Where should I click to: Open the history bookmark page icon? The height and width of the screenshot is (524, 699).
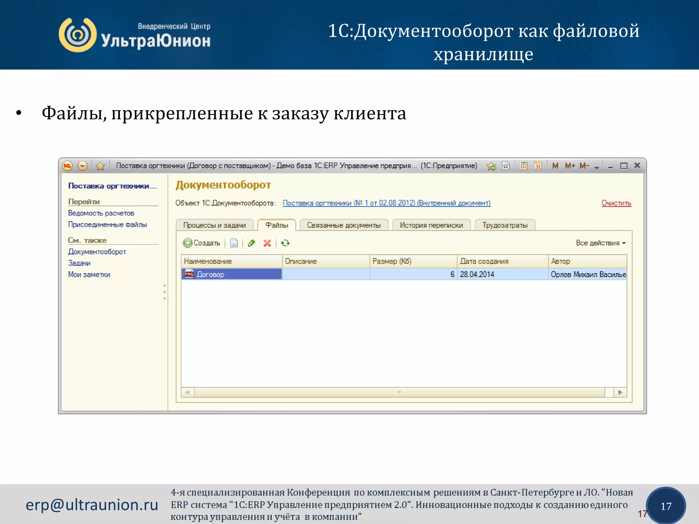pyautogui.click(x=506, y=166)
